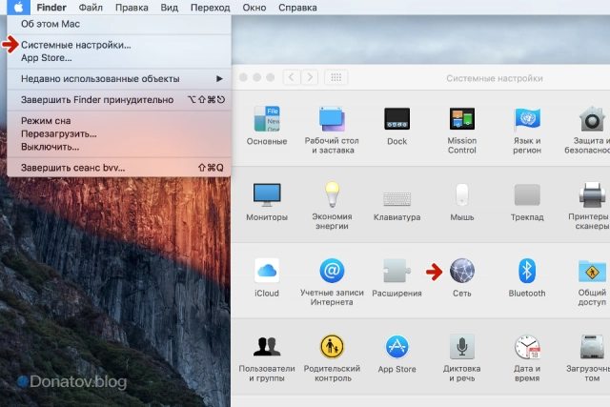The height and width of the screenshot is (407, 610).
Task: Open the Переход menu
Action: pyautogui.click(x=210, y=8)
